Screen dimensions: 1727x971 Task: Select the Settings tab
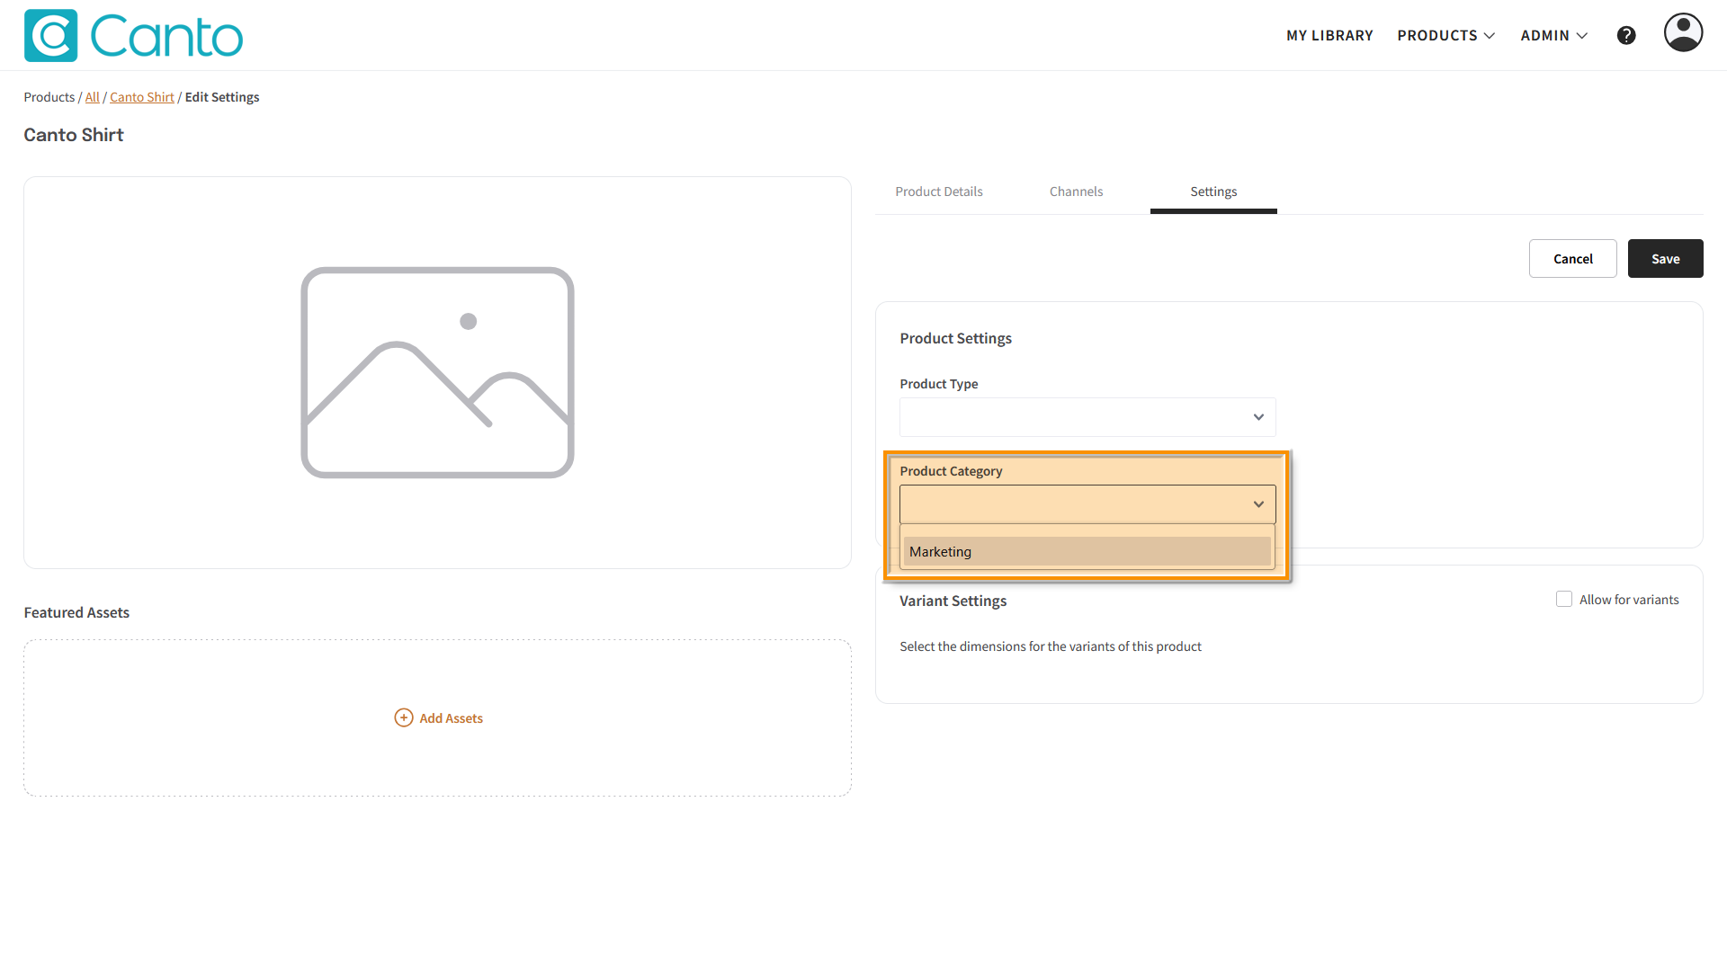[1213, 192]
